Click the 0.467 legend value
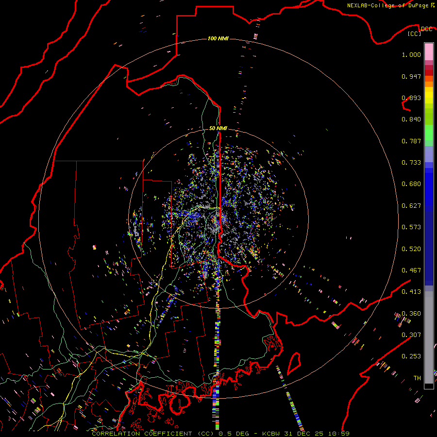Image resolution: width=437 pixels, height=437 pixels. tap(411, 270)
